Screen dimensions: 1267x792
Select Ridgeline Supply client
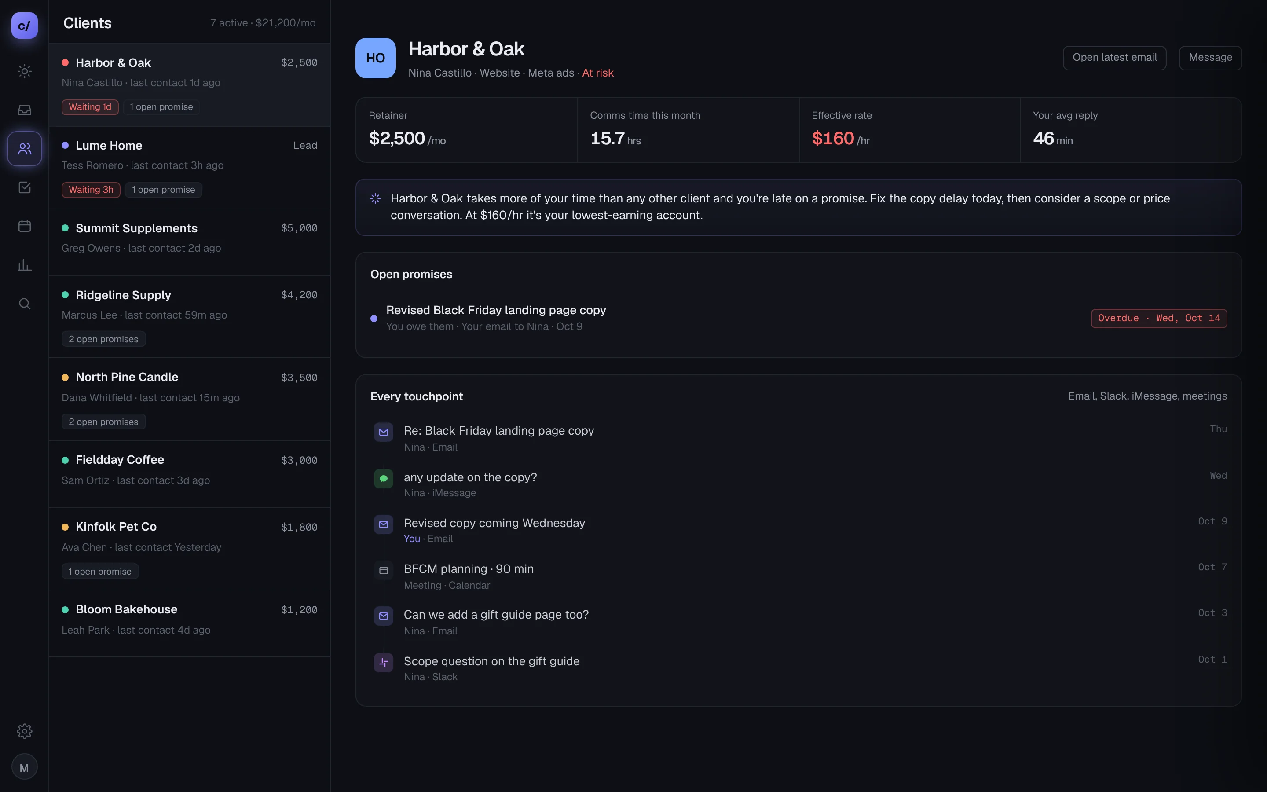click(x=190, y=317)
